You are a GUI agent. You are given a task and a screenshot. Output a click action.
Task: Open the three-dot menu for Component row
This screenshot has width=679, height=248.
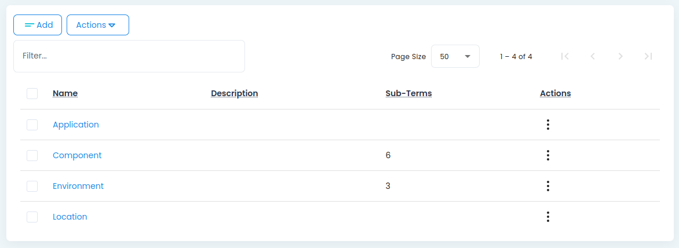(x=547, y=155)
